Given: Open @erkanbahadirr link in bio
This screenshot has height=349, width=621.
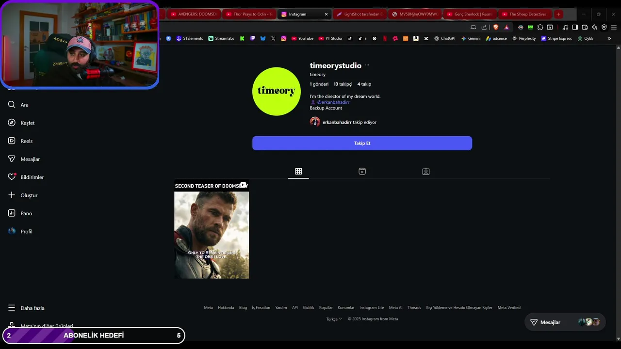Looking at the screenshot, I should pyautogui.click(x=333, y=102).
